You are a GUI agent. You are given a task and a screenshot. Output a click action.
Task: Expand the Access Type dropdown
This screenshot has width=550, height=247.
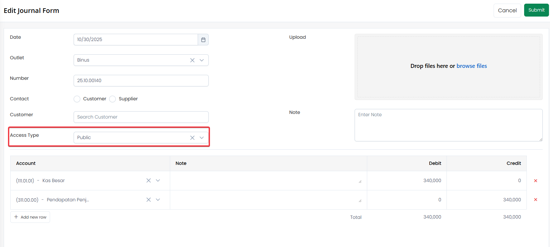click(x=202, y=138)
